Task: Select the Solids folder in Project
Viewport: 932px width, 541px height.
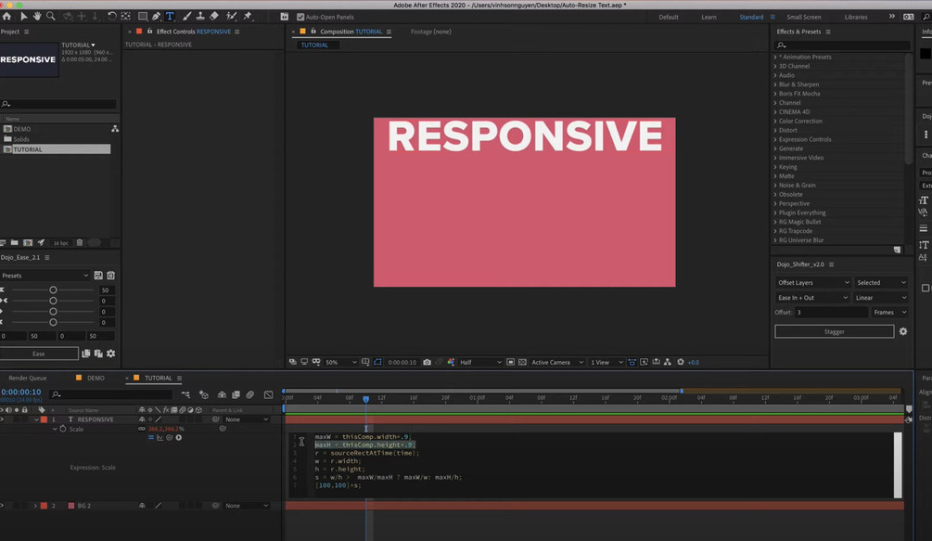Action: tap(21, 139)
